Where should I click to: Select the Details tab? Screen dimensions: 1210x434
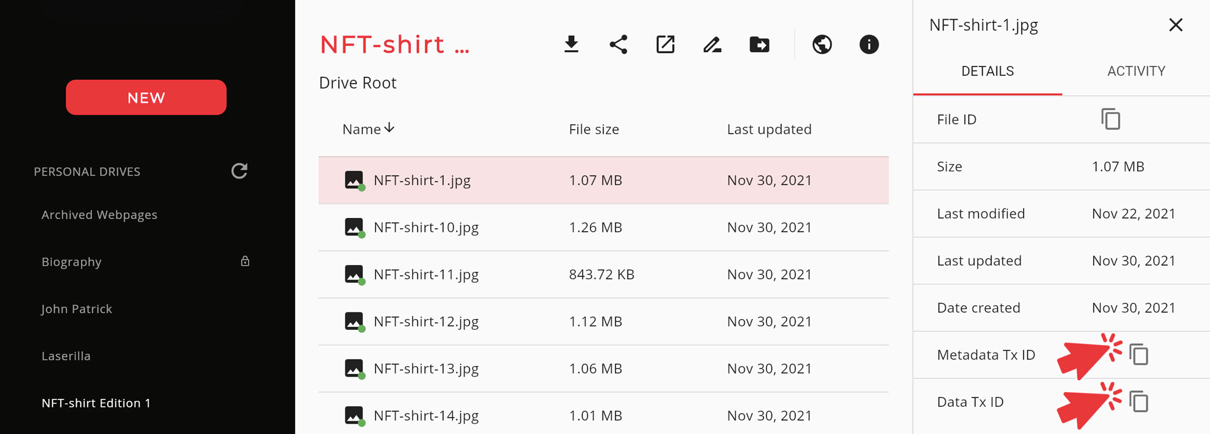987,71
